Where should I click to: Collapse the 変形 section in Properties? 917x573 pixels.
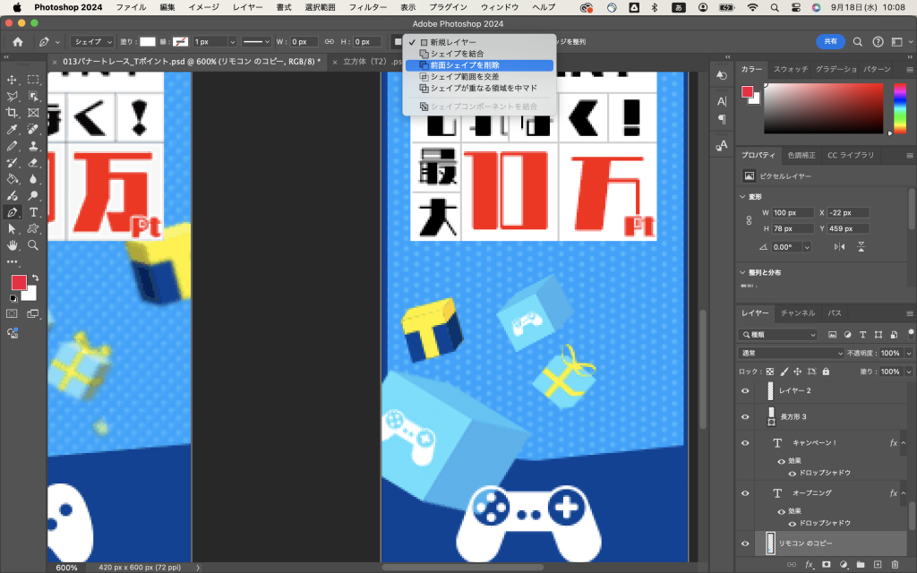pyautogui.click(x=742, y=196)
